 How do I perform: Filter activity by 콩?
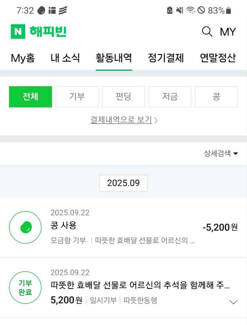tap(216, 97)
